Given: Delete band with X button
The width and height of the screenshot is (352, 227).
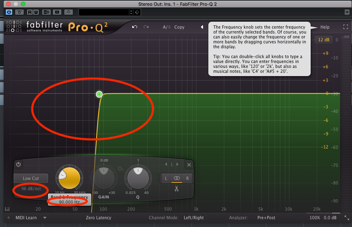Looking at the screenshot, I should click(189, 165).
